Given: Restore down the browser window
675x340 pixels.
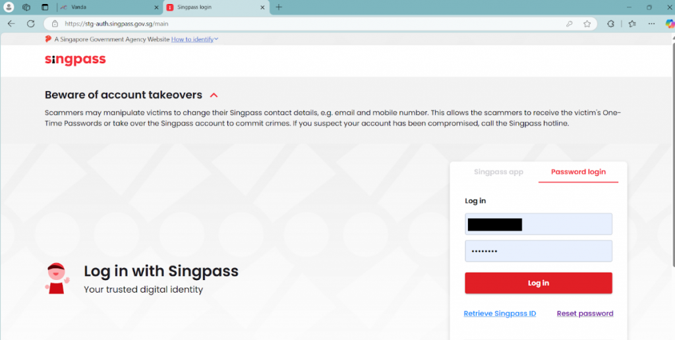Looking at the screenshot, I should 649,7.
